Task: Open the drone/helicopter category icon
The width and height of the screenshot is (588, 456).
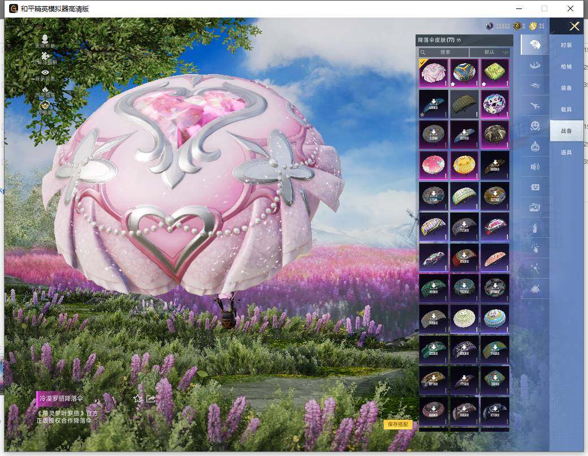Action: click(535, 86)
